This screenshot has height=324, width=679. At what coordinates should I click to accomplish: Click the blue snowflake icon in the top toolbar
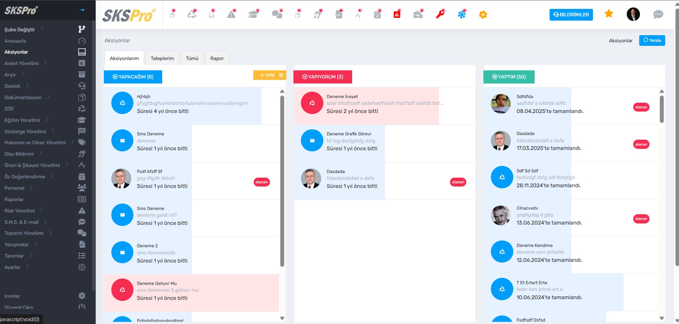(x=462, y=15)
